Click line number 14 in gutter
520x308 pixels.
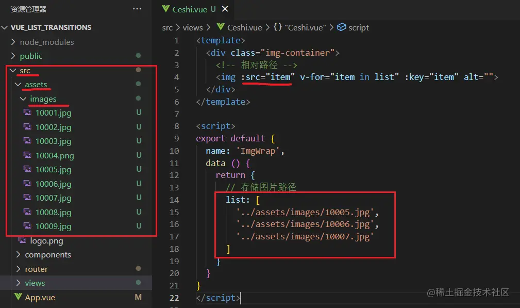tap(174, 200)
